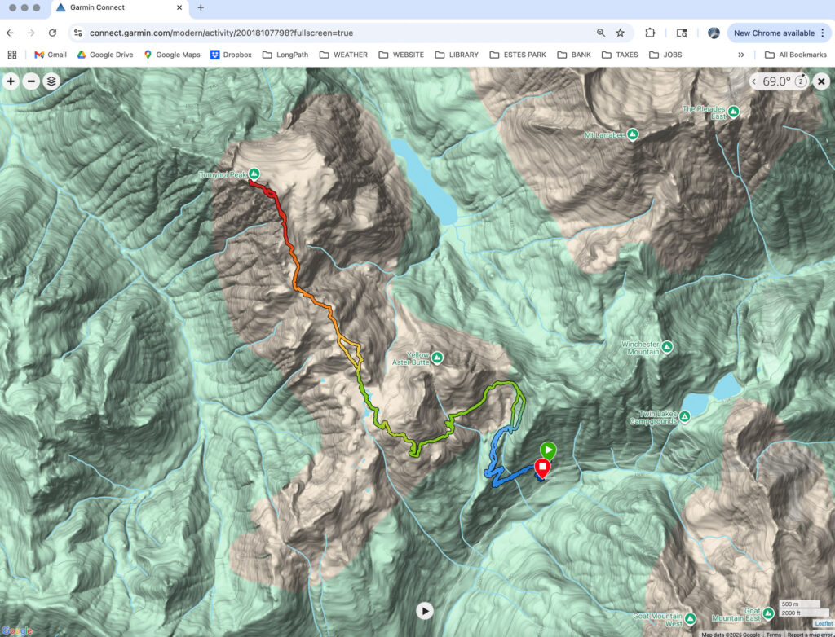The height and width of the screenshot is (637, 835).
Task: Open a new browser tab
Action: tap(201, 7)
